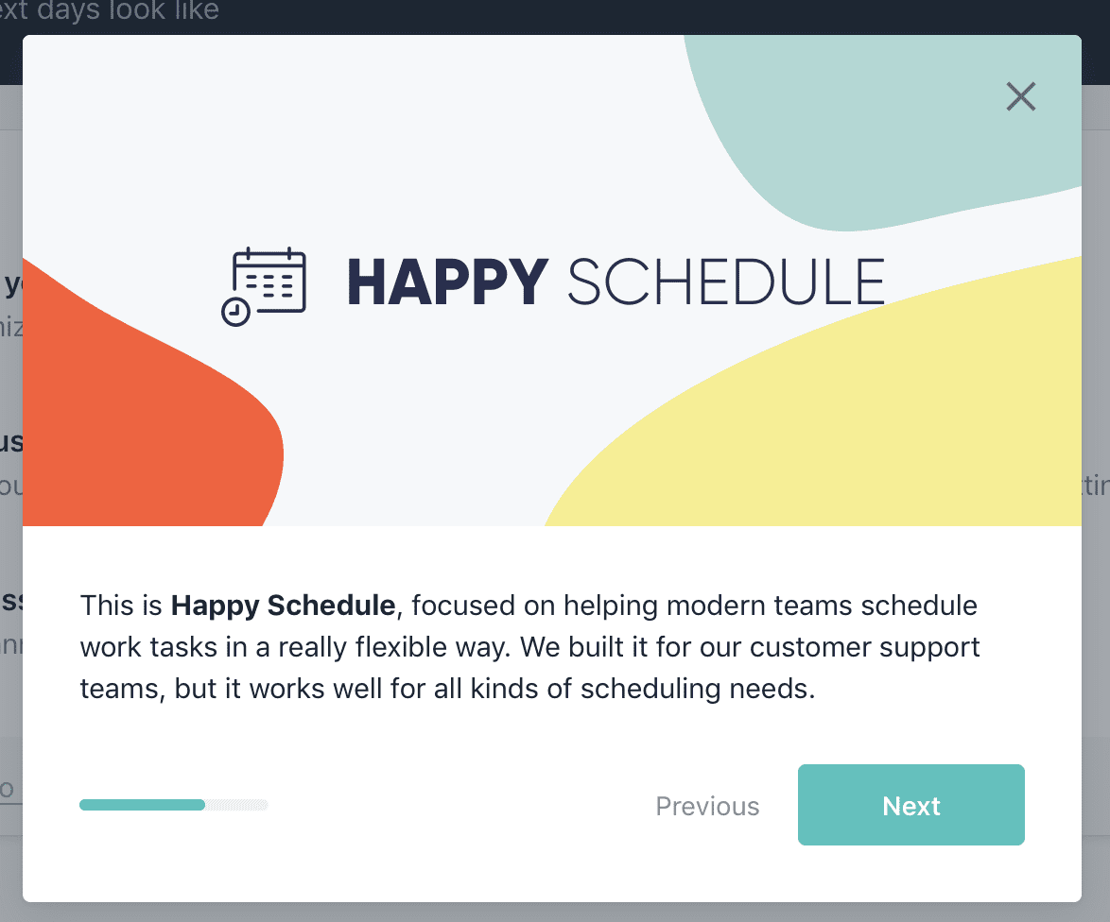Select the dialog description paragraph text
1110x922 pixels.
pos(529,647)
